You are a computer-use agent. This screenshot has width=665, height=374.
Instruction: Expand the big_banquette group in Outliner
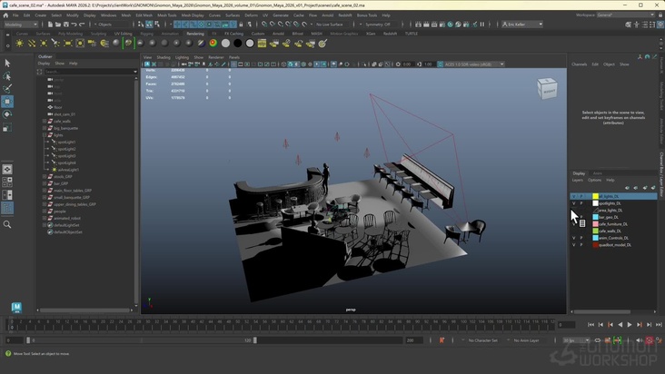45,128
